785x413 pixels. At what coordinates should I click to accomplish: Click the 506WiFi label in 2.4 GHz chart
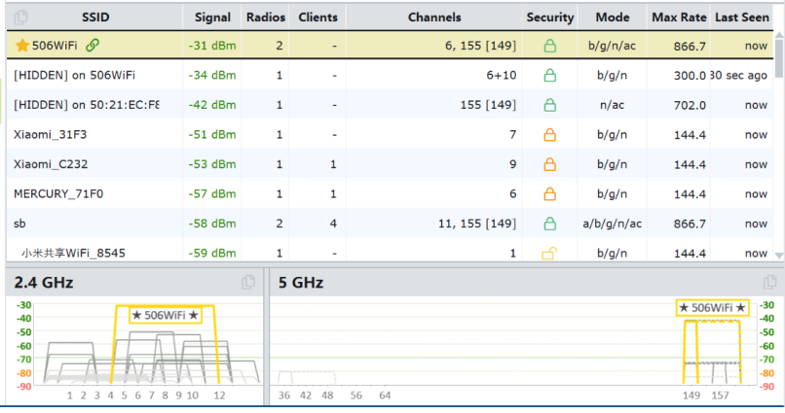click(x=166, y=315)
